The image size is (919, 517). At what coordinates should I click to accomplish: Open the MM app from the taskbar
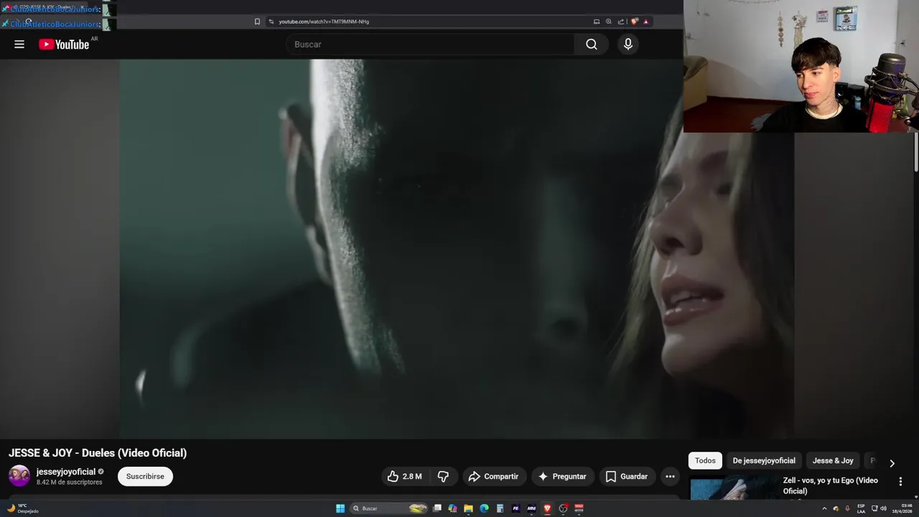(x=531, y=508)
